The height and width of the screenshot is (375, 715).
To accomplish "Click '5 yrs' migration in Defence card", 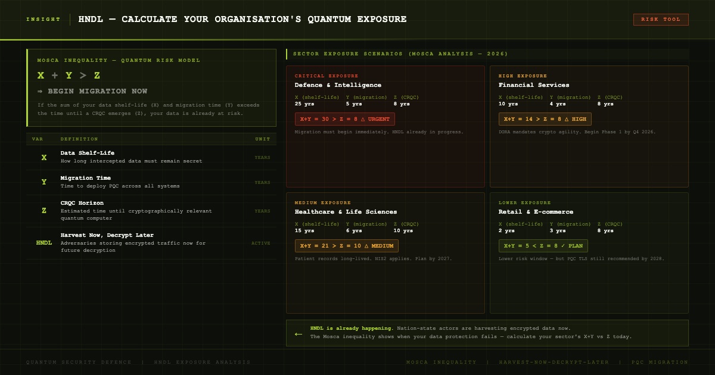I will pos(354,104).
